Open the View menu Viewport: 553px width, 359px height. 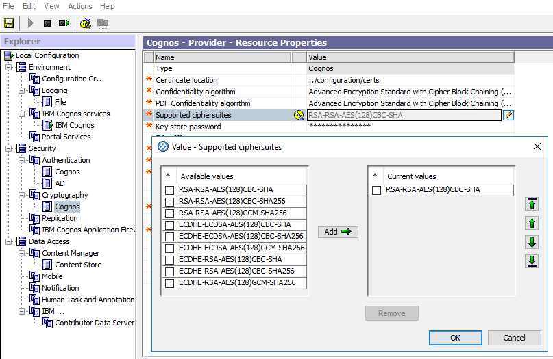click(x=51, y=6)
